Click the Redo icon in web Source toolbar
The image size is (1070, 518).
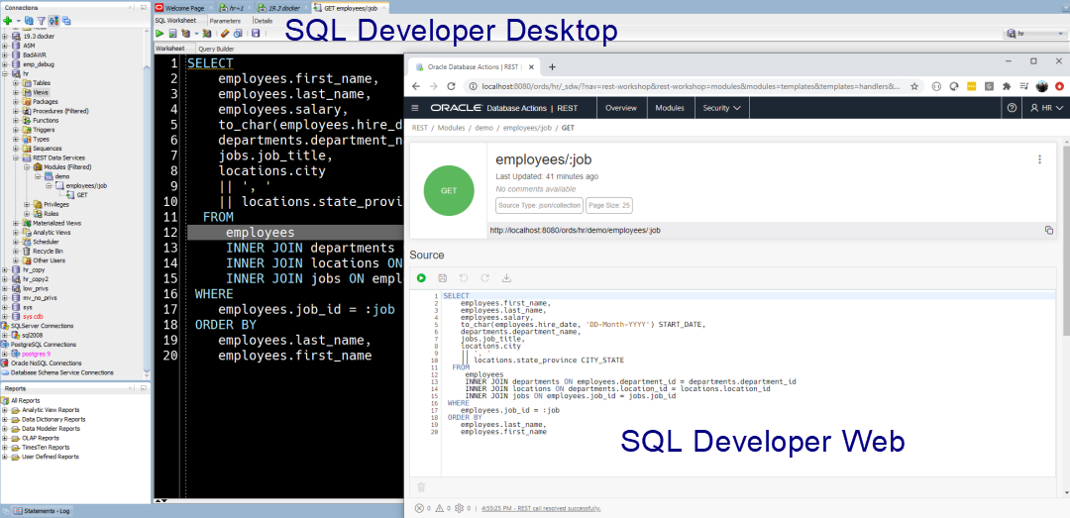(485, 277)
